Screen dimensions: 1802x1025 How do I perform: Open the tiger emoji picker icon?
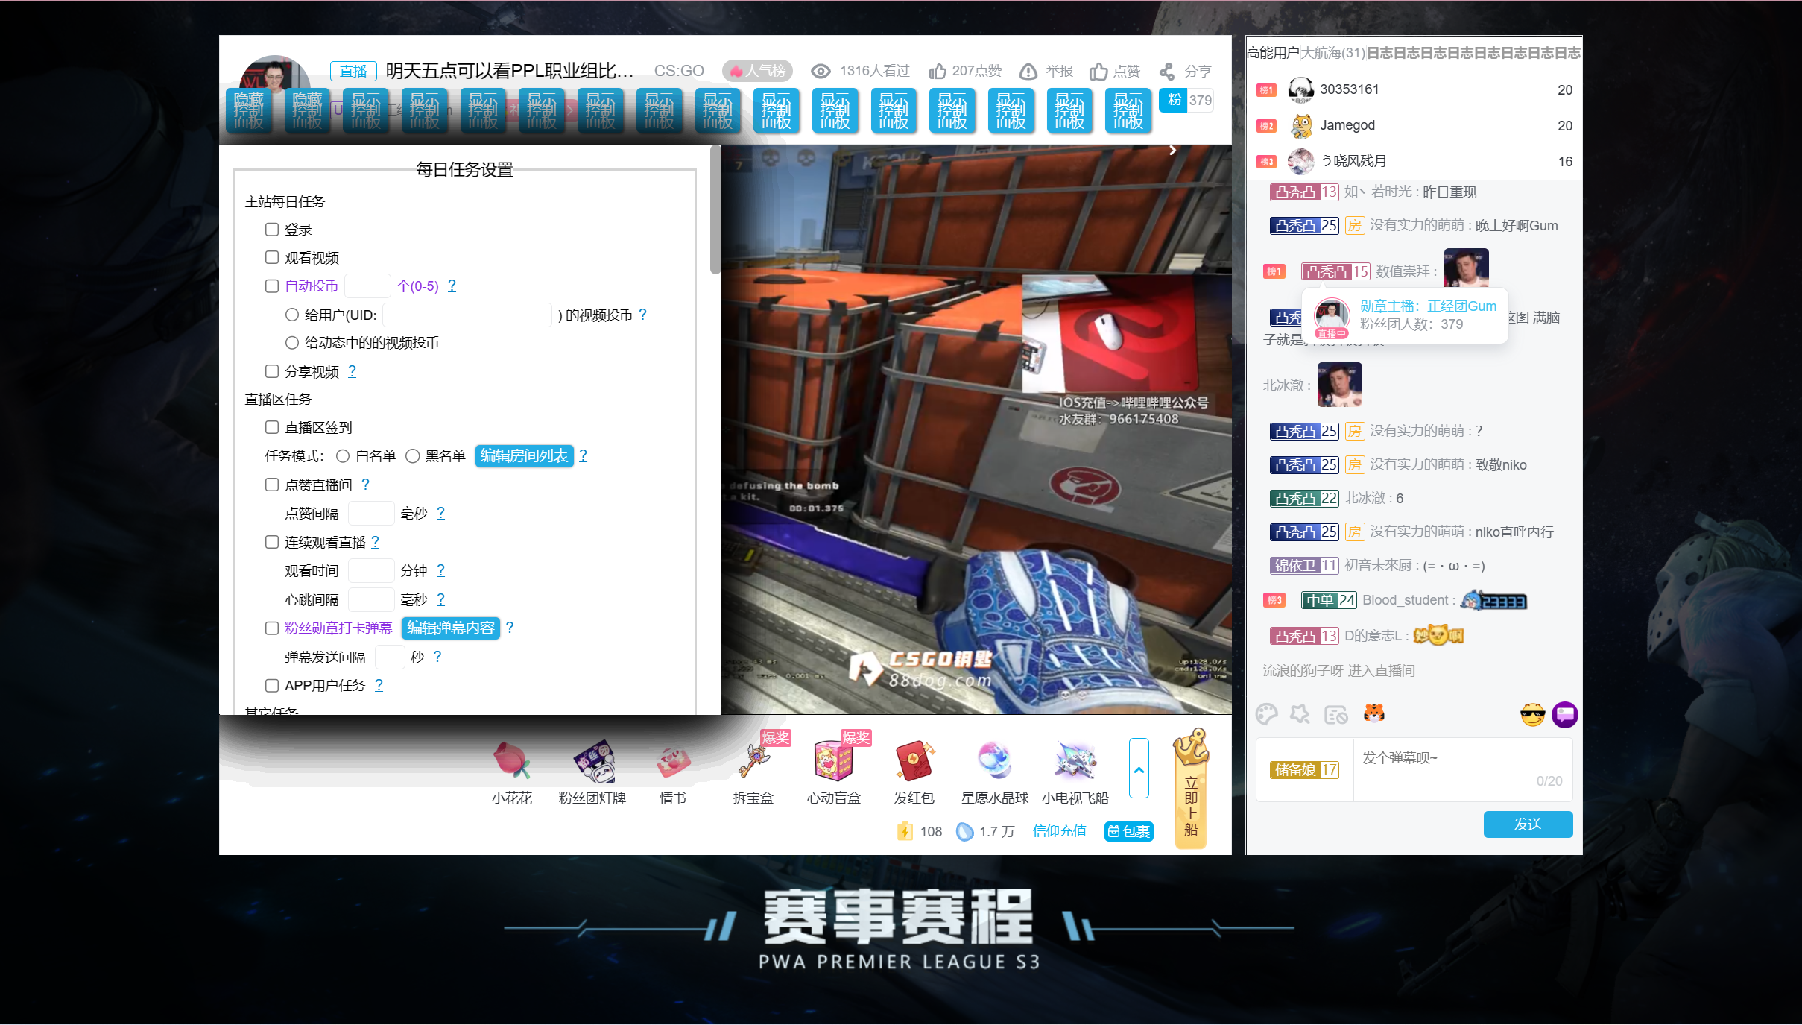click(x=1373, y=714)
